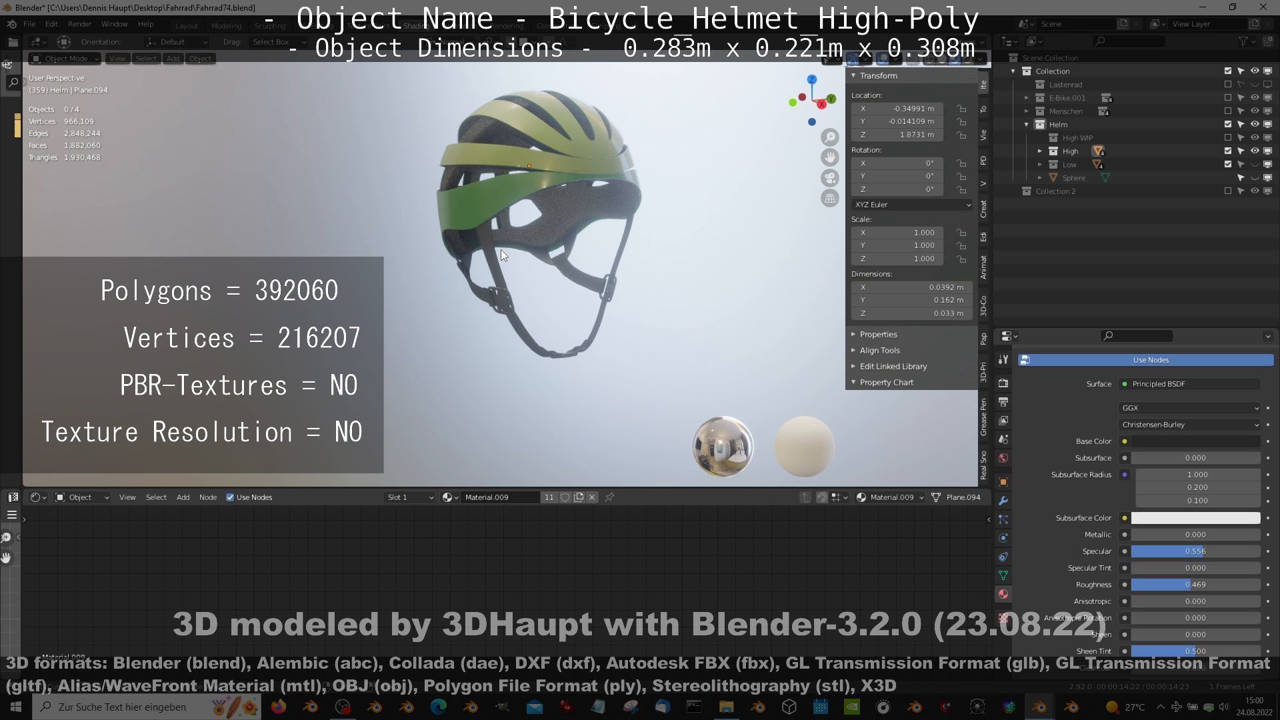Open the Object Constraints properties tab icon
Screen dimensions: 1280x720
point(1003,557)
